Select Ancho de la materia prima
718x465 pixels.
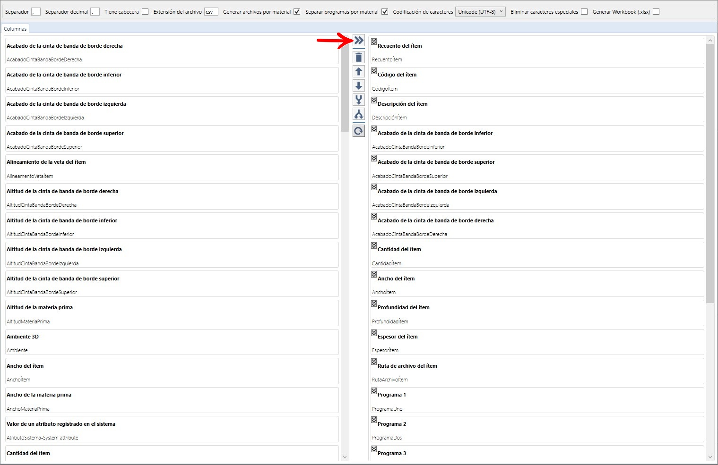tap(172, 400)
